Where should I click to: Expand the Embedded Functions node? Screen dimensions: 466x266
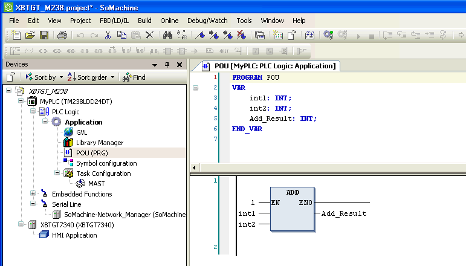click(33, 193)
